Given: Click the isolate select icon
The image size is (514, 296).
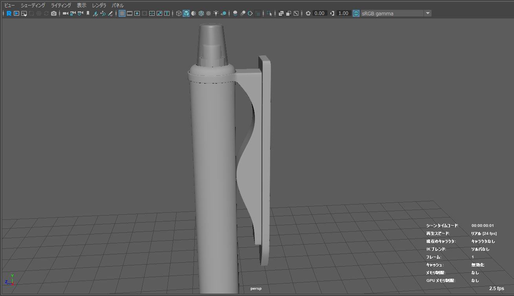Looking at the screenshot, I should (x=269, y=13).
